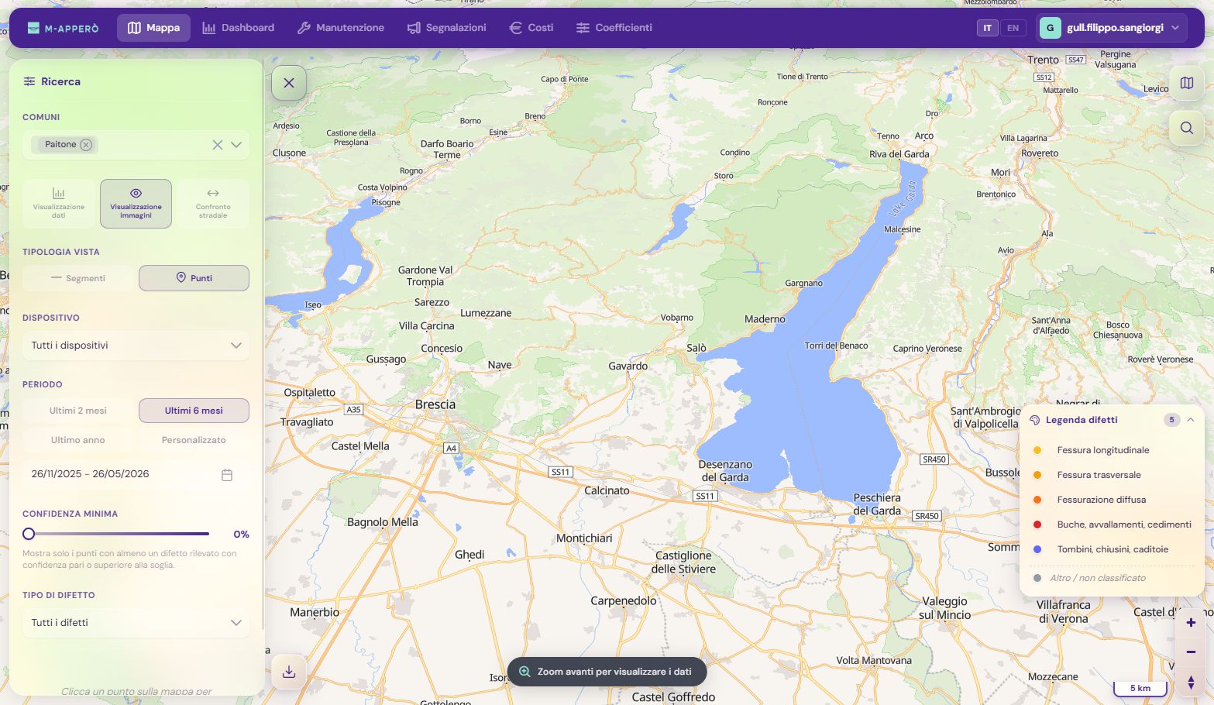Click the Montichiari town label

tap(584, 538)
